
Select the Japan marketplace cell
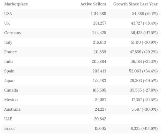(x=9, y=81)
